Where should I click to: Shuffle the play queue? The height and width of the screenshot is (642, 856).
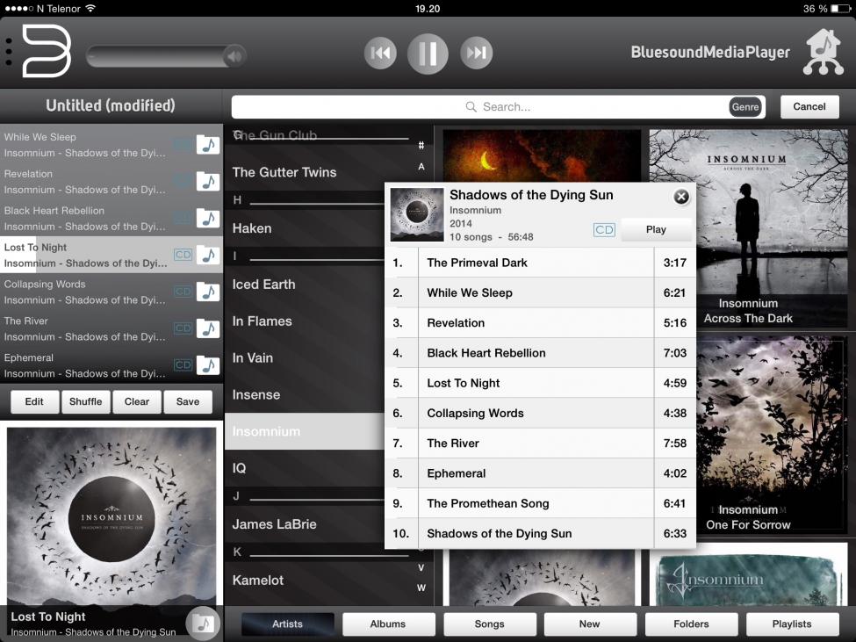click(86, 401)
